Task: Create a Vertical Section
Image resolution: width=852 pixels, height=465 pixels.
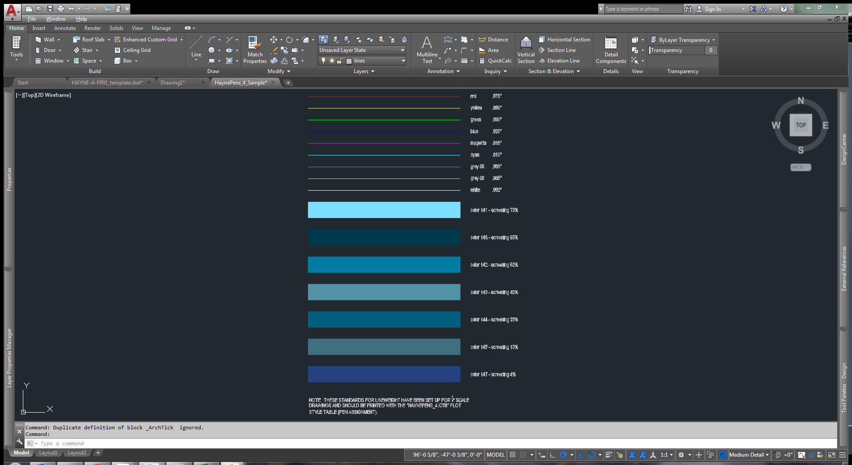Action: tap(526, 49)
